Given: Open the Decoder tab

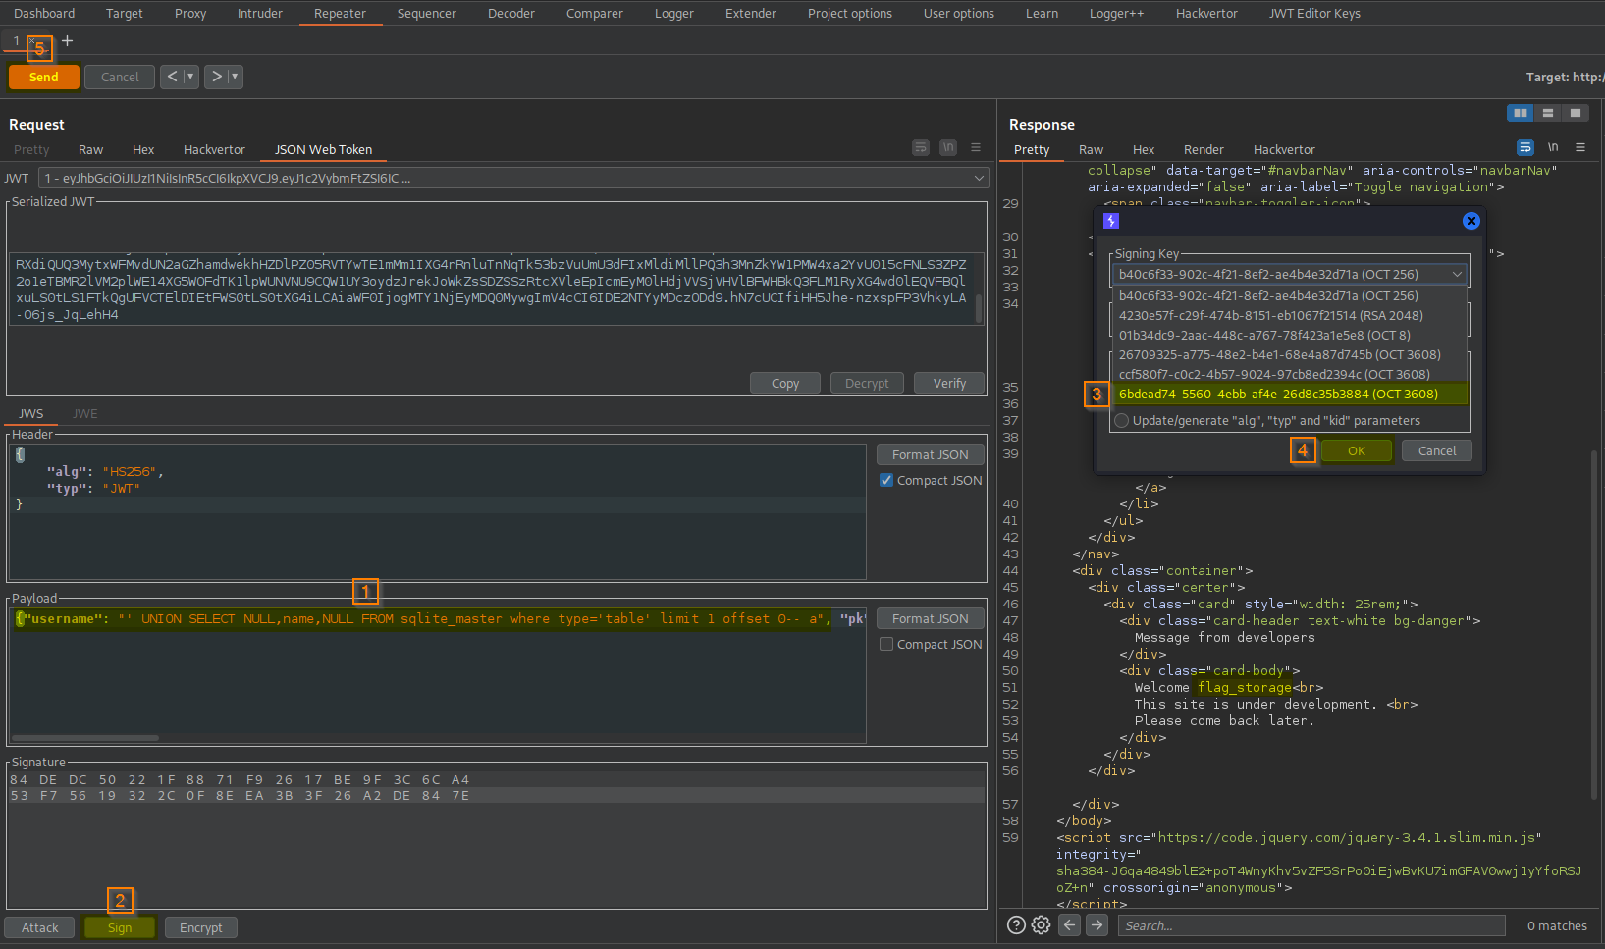Looking at the screenshot, I should pyautogui.click(x=511, y=13).
